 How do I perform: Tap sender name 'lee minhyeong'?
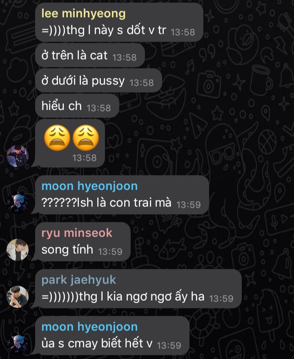[83, 14]
